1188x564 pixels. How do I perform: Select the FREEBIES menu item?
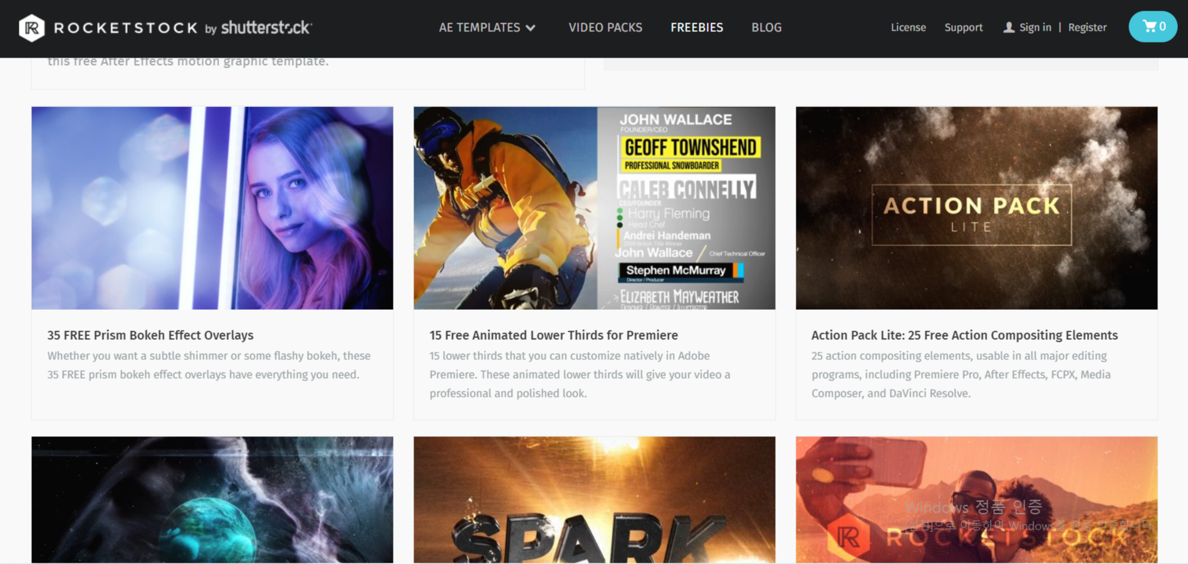point(697,28)
